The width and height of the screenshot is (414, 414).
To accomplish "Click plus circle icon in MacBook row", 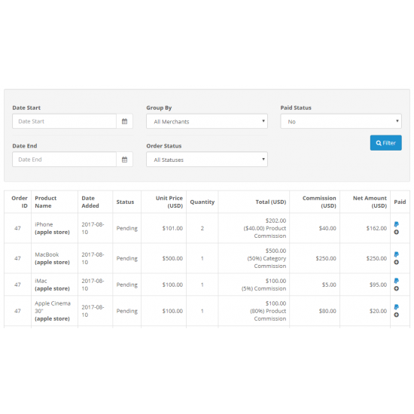I will 396,262.
